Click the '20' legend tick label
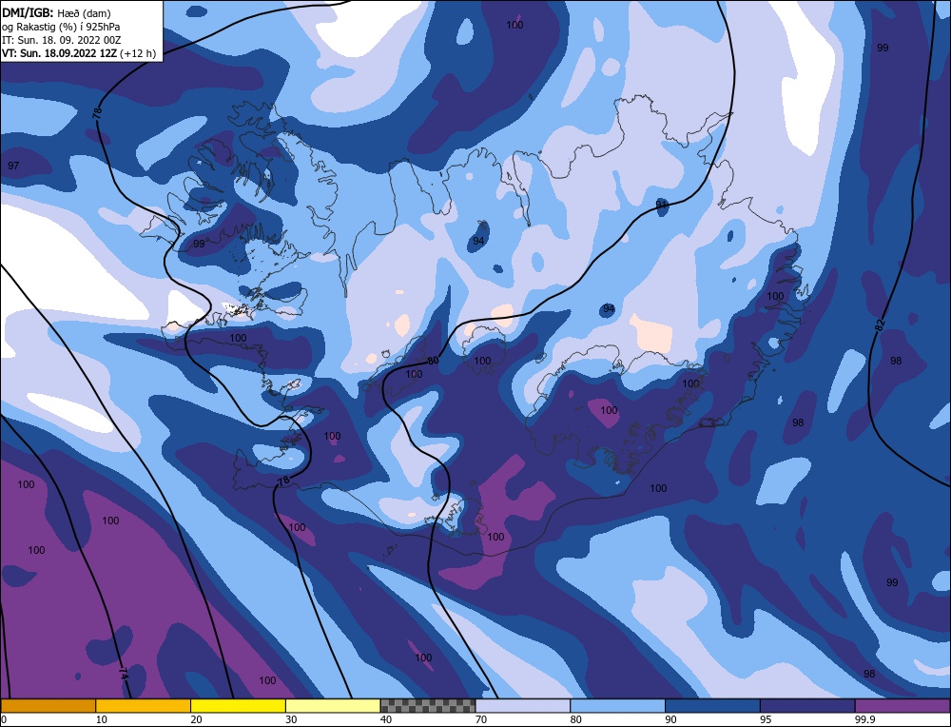This screenshot has height=727, width=951. pos(197,719)
